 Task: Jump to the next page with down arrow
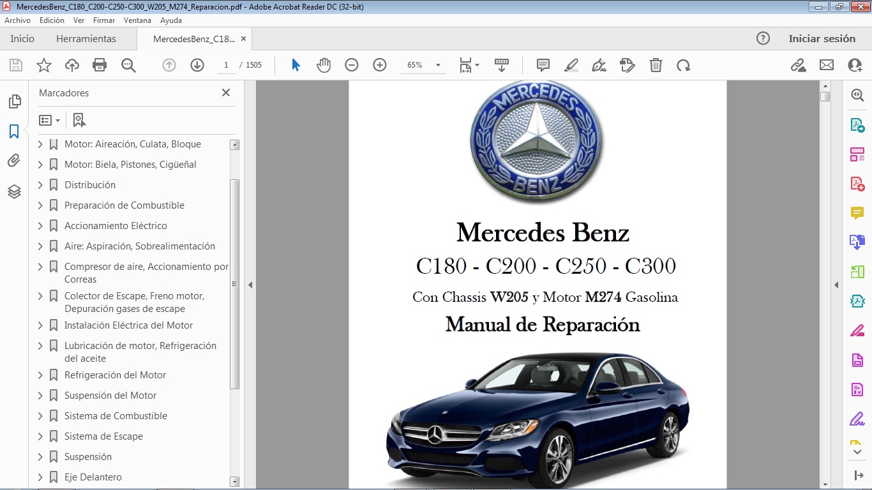pos(197,64)
